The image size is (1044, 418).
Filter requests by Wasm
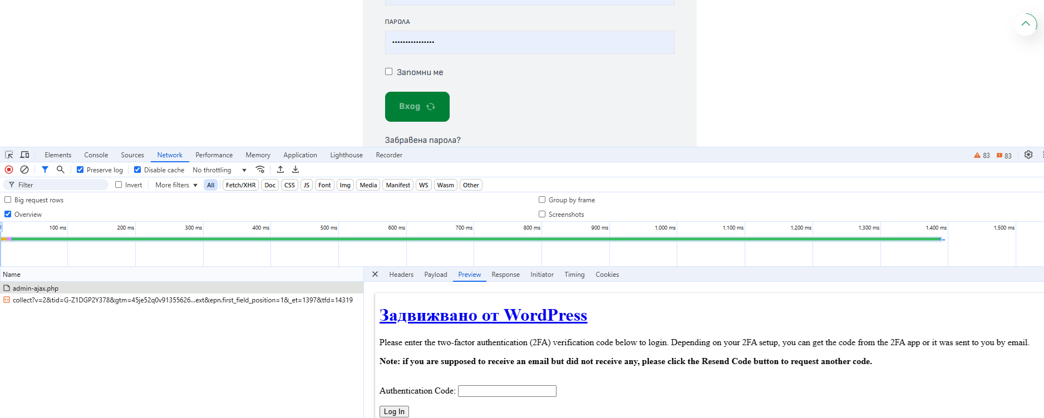(445, 185)
